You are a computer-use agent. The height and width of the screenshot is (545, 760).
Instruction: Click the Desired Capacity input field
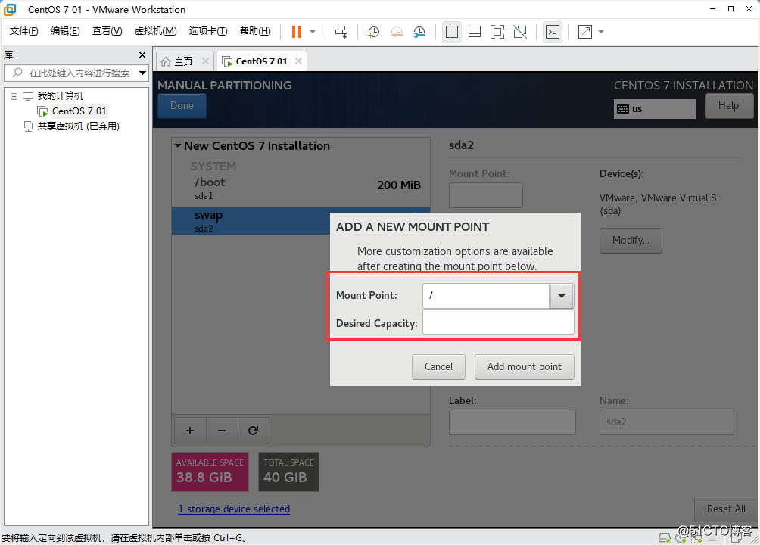pos(498,322)
